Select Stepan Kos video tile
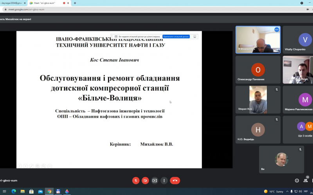This screenshot has width=313, height=195. point(258,100)
